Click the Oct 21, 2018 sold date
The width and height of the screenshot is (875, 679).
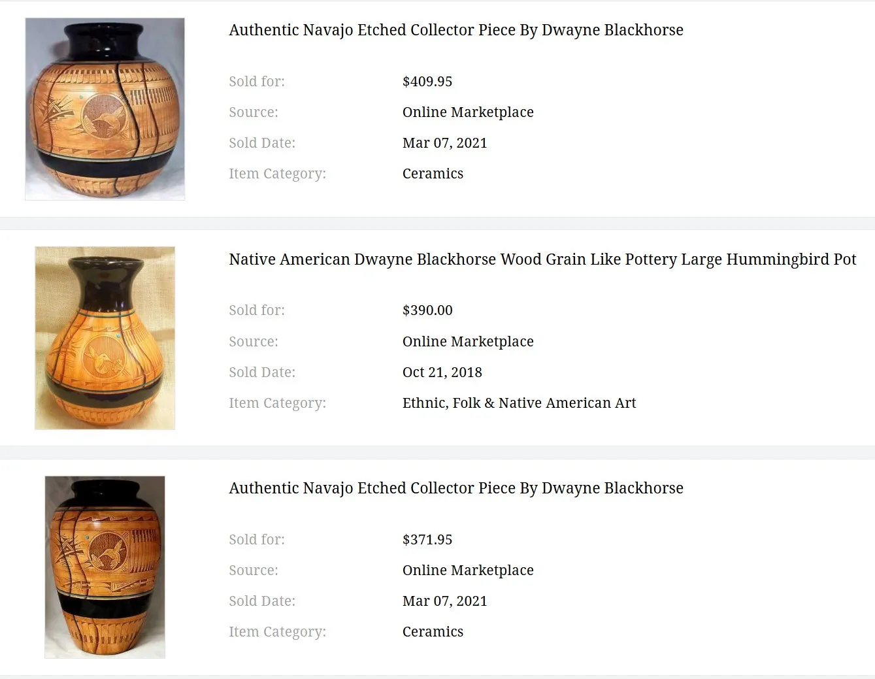pos(442,373)
